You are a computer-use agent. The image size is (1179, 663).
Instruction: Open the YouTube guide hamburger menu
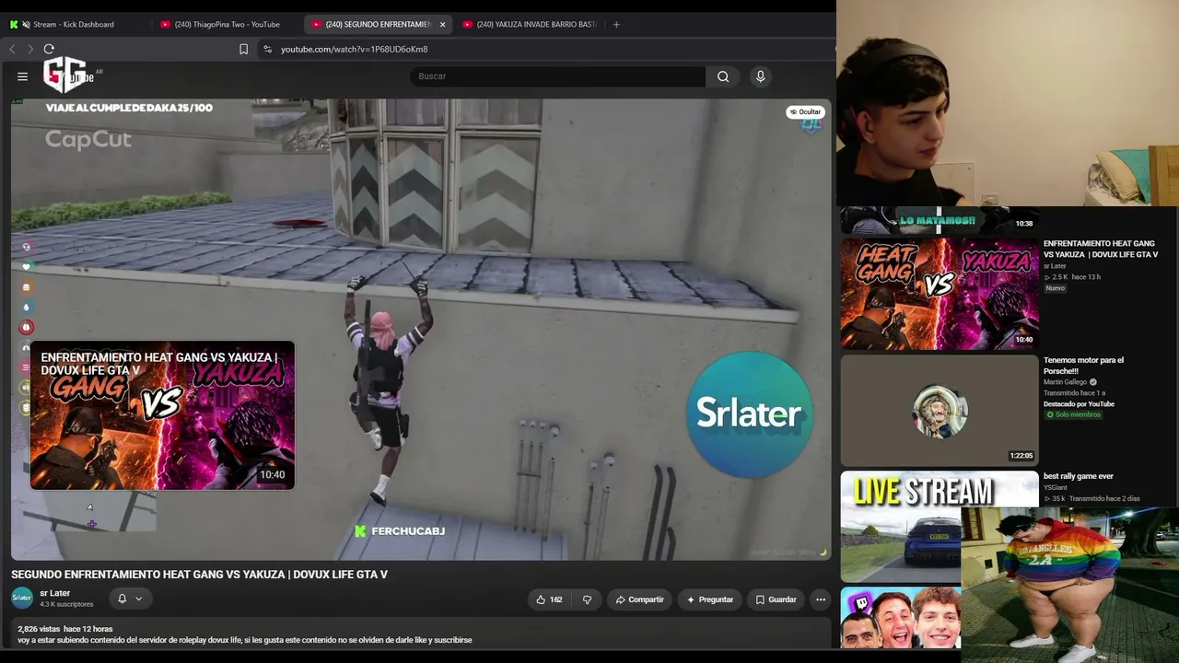click(22, 76)
